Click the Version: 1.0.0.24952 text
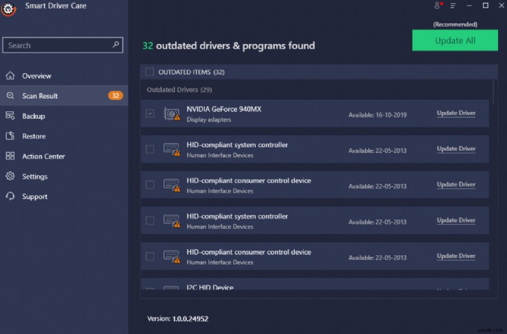The height and width of the screenshot is (334, 507). (x=177, y=319)
